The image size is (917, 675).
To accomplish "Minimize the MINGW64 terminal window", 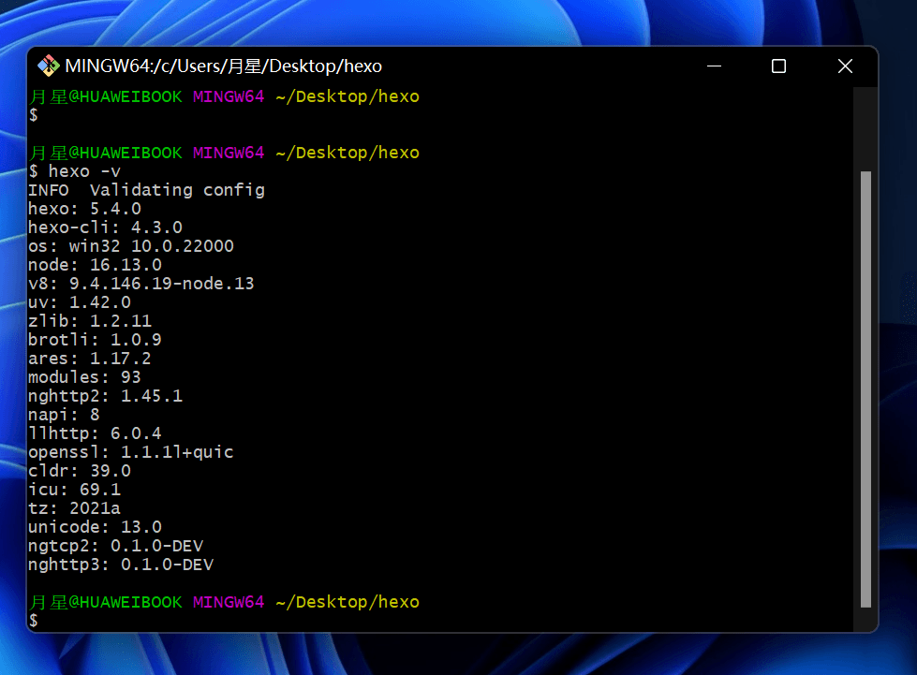I will click(714, 66).
